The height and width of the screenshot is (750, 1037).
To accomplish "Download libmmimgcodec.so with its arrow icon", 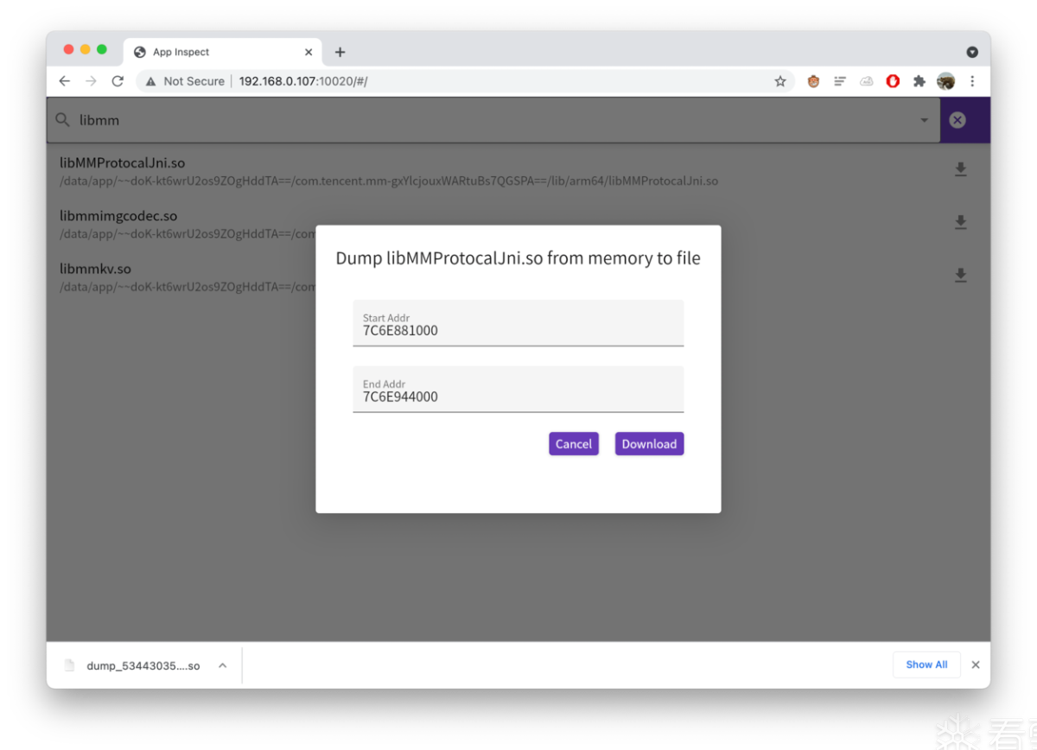I will click(x=960, y=222).
